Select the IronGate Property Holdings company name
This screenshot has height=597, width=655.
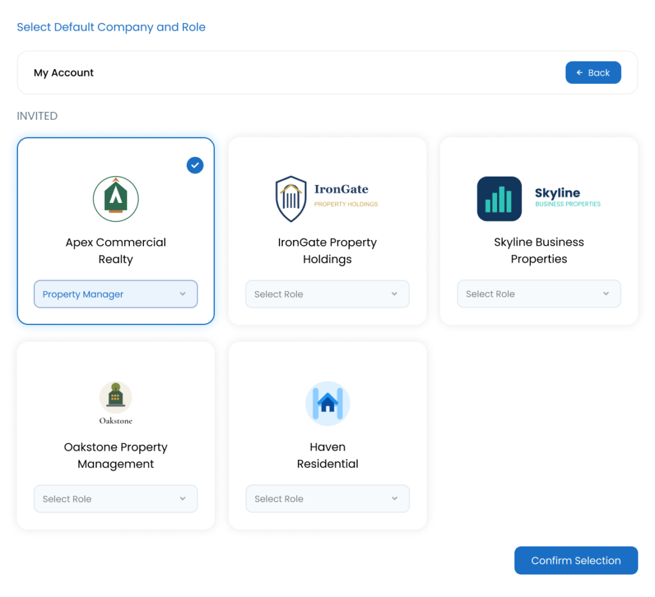(x=327, y=251)
